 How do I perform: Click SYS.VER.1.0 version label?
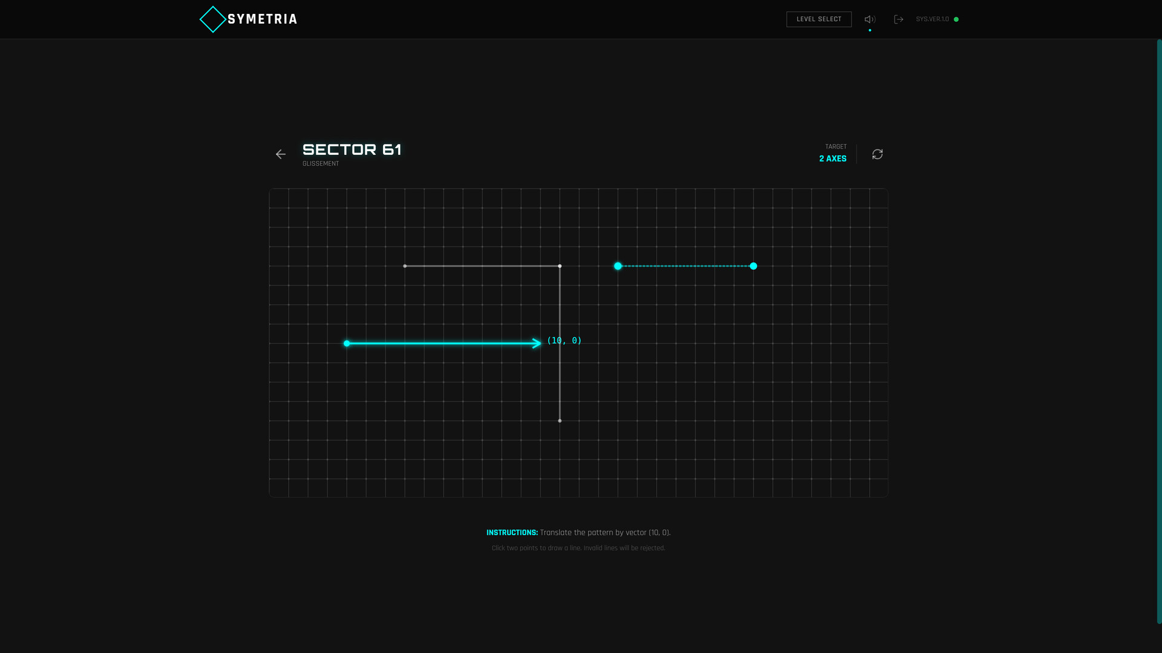[933, 19]
